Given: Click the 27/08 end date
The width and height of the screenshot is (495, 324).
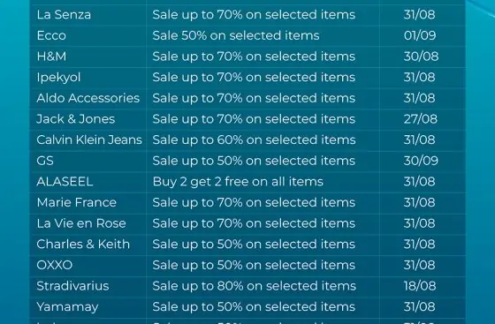Looking at the screenshot, I should click(421, 119).
